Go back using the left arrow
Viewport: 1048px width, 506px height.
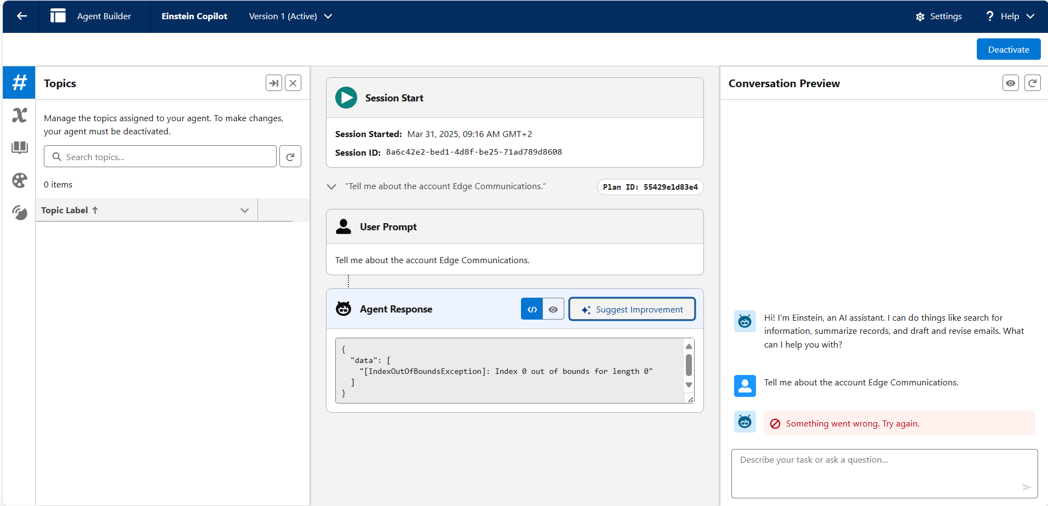21,16
